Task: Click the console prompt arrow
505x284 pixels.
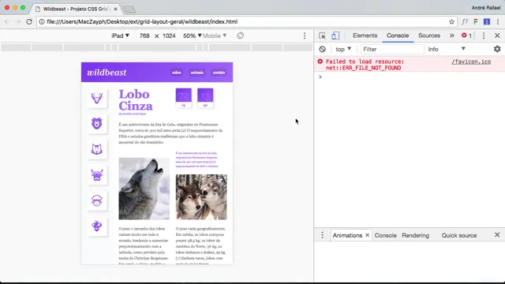Action: [320, 77]
